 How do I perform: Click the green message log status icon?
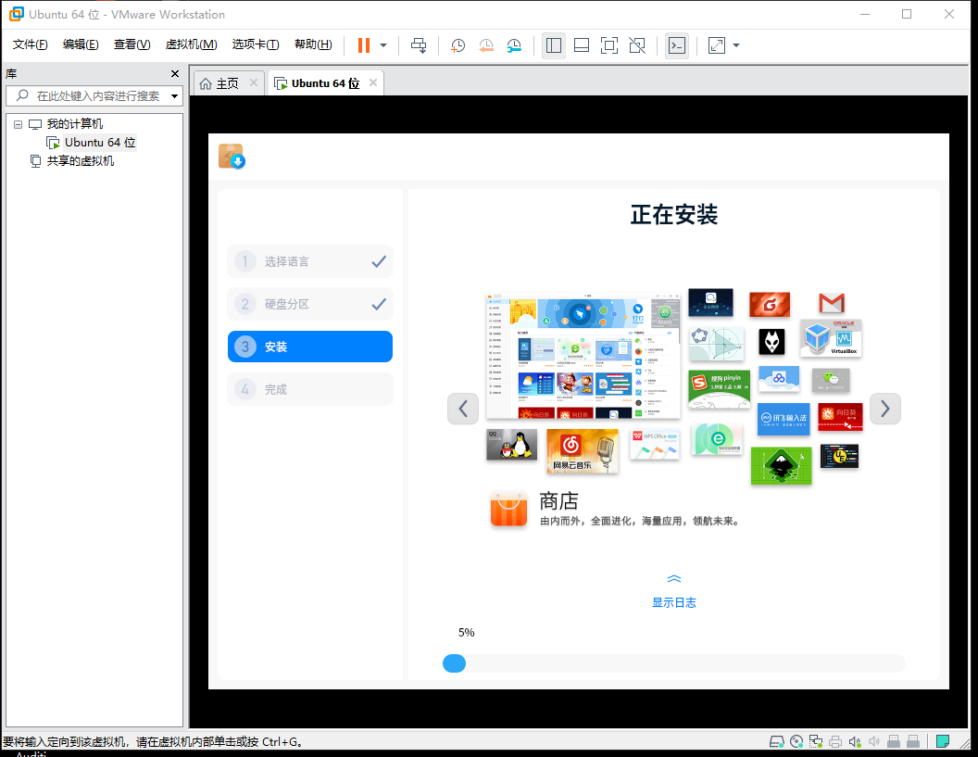click(943, 741)
